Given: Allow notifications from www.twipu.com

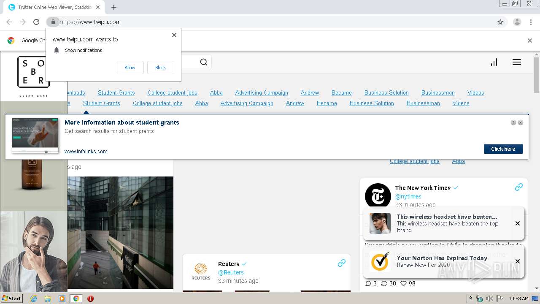Looking at the screenshot, I should 130,68.
